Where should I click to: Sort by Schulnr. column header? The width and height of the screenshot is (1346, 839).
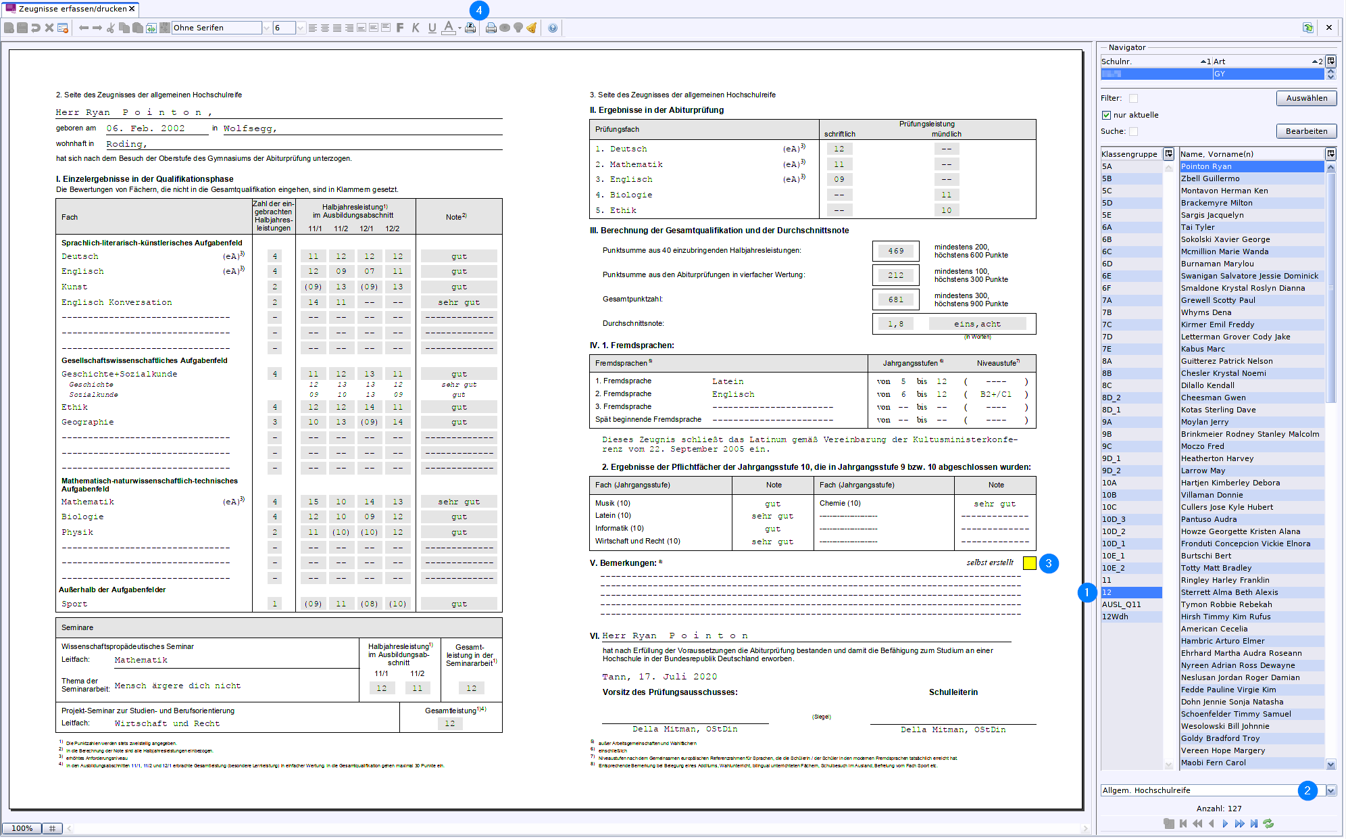coord(1156,62)
